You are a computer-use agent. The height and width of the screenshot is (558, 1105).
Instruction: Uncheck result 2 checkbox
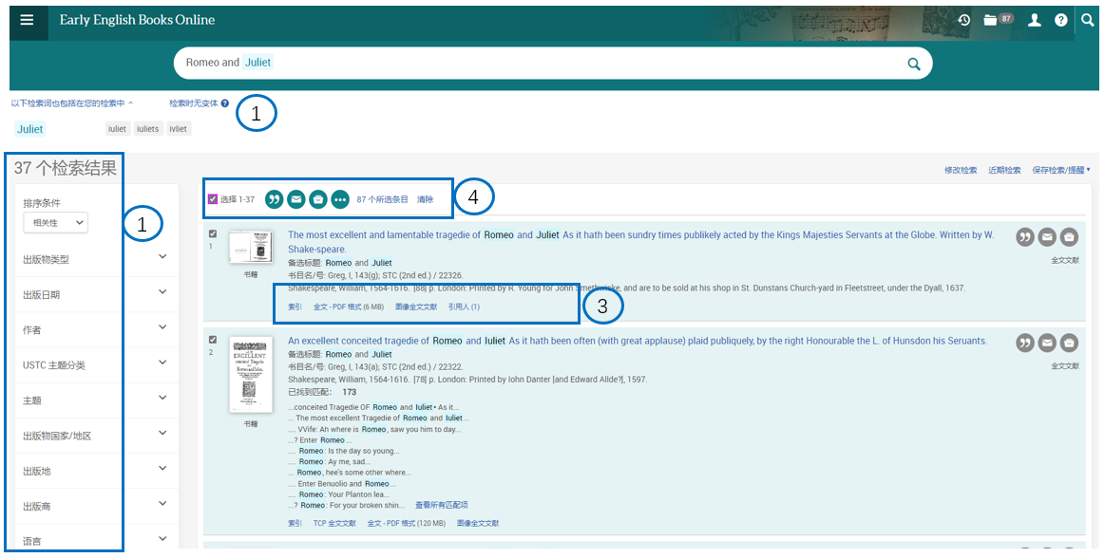(213, 339)
